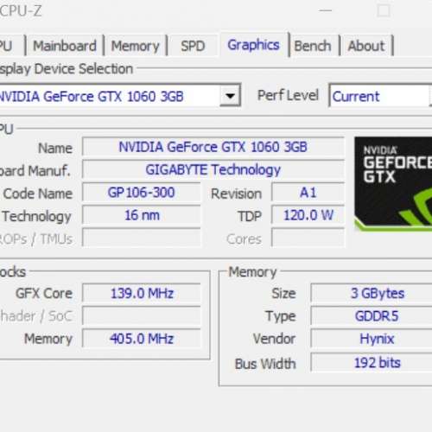Click the empty Shader / SoC clock field
The width and height of the screenshot is (432, 432).
(x=142, y=316)
